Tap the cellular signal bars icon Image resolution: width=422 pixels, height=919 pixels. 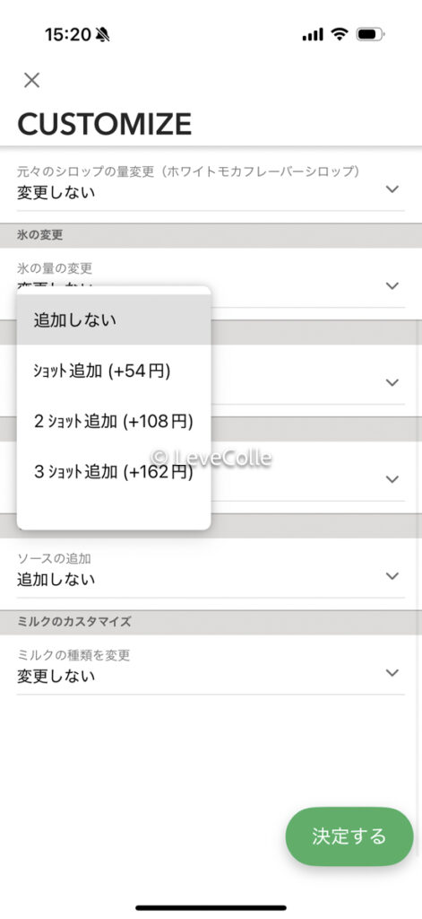313,35
